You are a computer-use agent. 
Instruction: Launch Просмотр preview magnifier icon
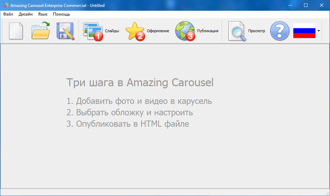click(x=237, y=31)
